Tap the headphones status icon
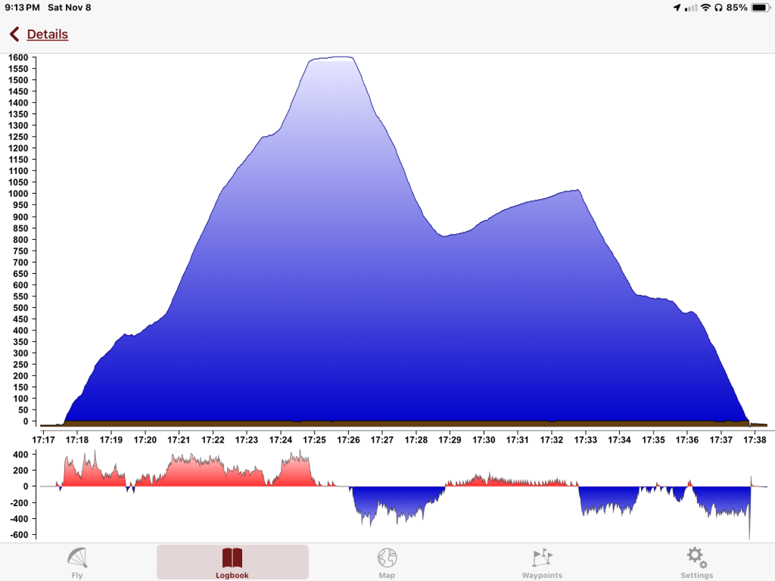775x581 pixels. pos(718,8)
